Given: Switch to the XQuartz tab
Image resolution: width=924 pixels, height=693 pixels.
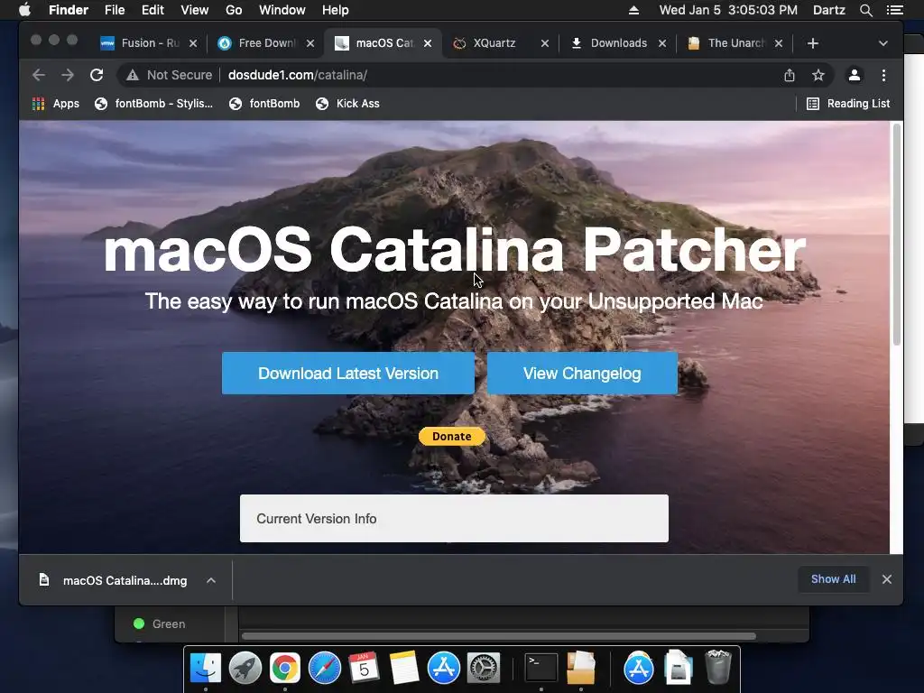Looking at the screenshot, I should pyautogui.click(x=500, y=43).
